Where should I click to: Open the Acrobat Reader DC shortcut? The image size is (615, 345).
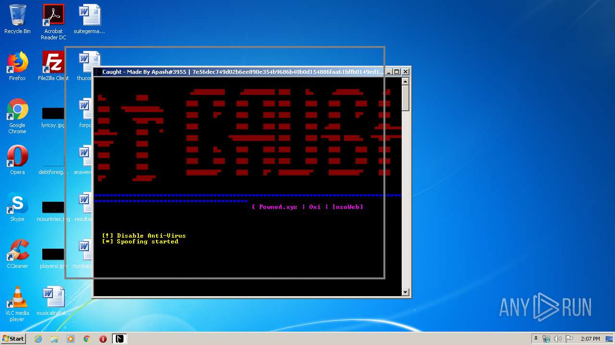(x=53, y=22)
